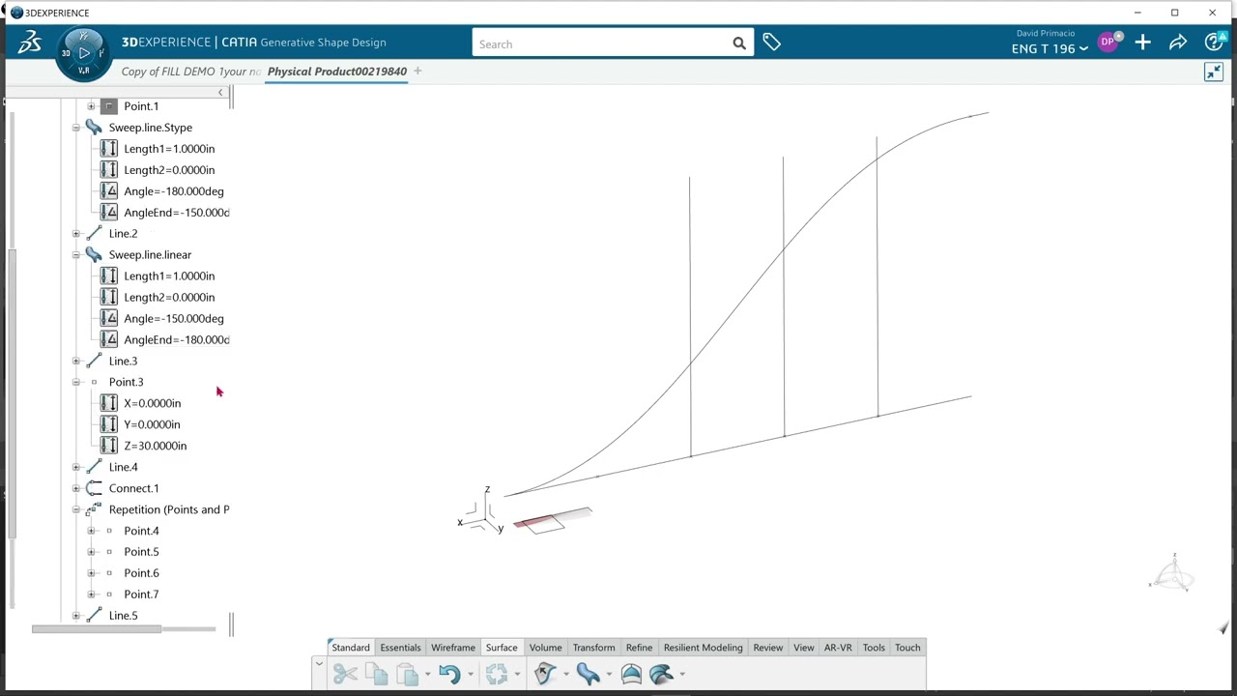The width and height of the screenshot is (1237, 696).
Task: Select the surface selection cursor tool
Action: [x=544, y=674]
